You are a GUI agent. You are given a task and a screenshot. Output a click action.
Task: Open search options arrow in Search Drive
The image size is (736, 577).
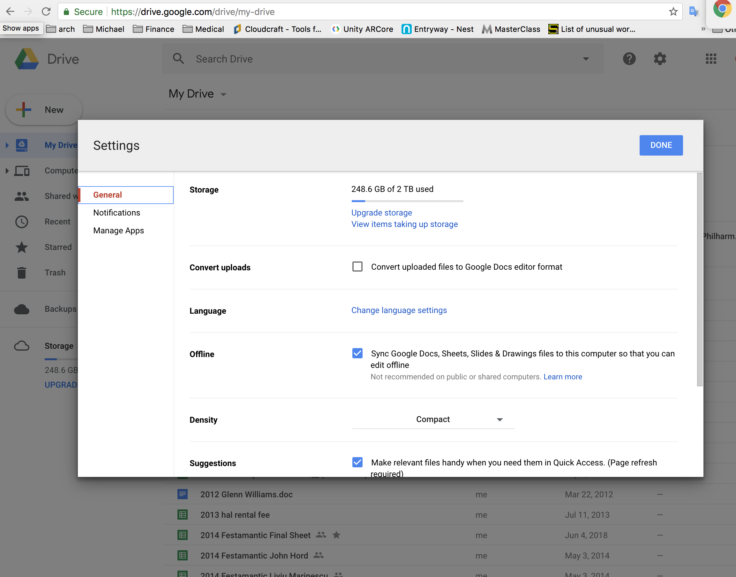point(586,59)
